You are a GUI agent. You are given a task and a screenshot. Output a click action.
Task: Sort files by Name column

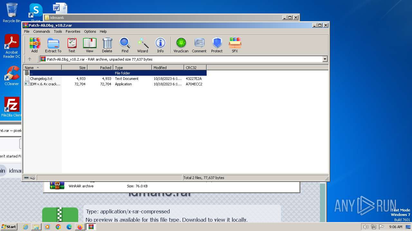[x=42, y=68]
